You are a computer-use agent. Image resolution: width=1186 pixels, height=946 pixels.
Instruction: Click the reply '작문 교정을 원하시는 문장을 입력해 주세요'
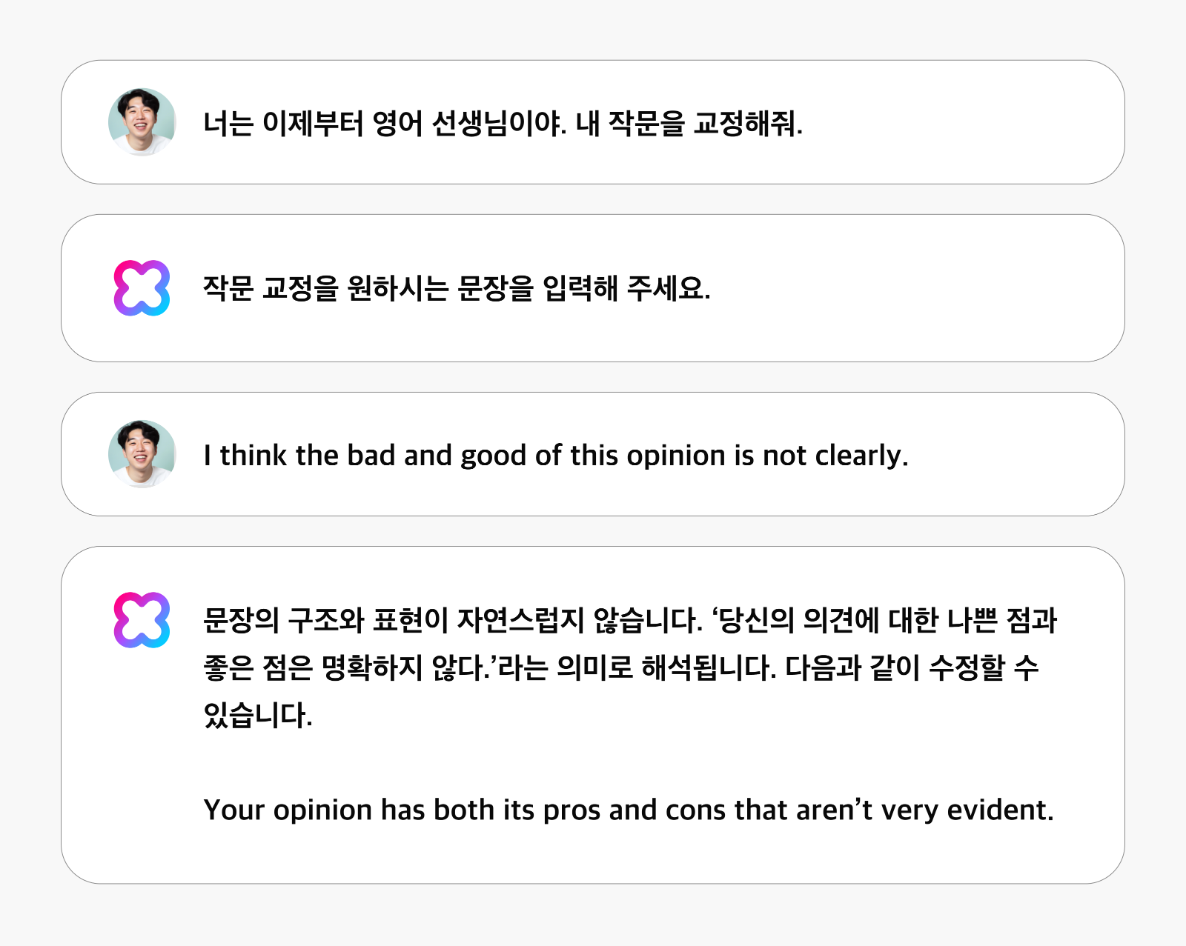(x=457, y=288)
